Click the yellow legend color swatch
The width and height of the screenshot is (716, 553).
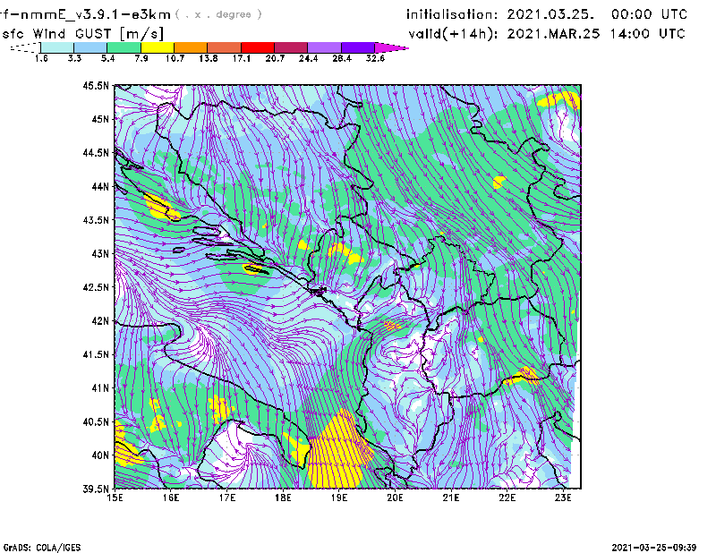coord(158,47)
